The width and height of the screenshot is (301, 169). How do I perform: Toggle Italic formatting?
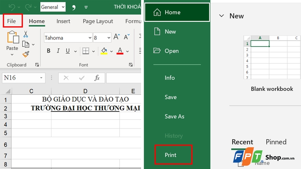pos(58,51)
